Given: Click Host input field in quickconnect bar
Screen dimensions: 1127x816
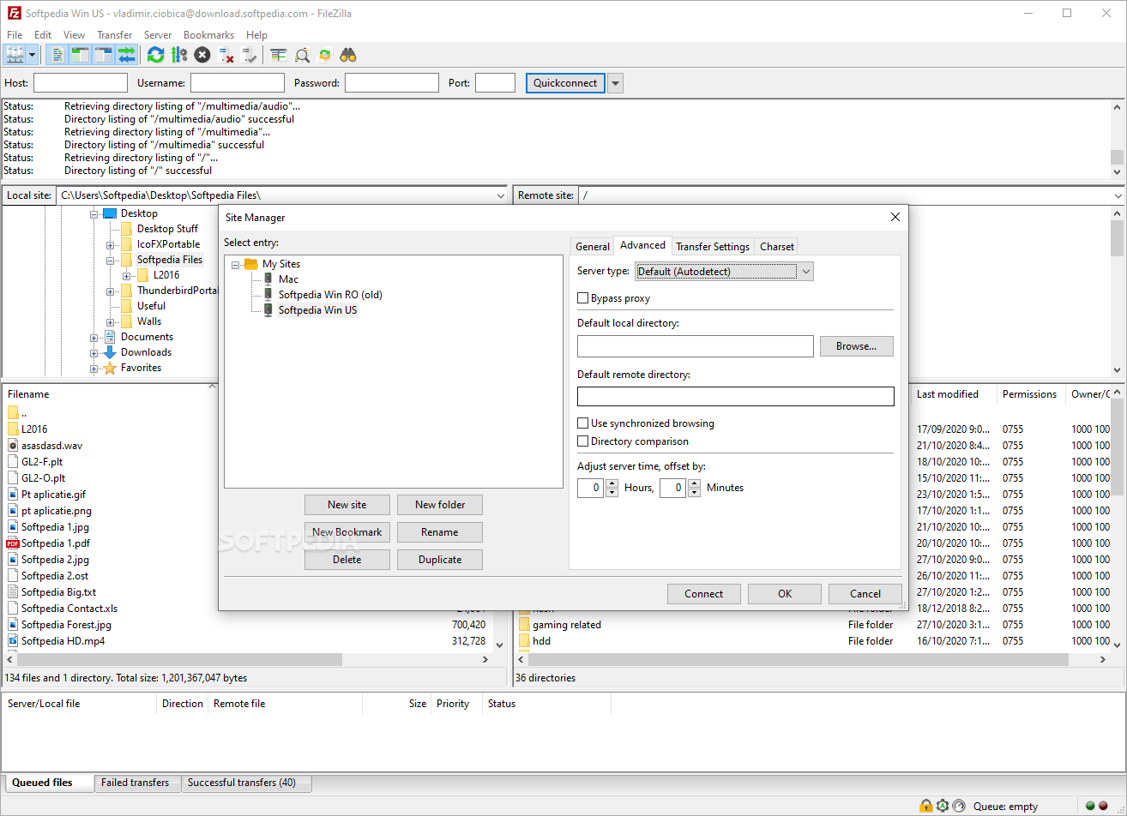Looking at the screenshot, I should (x=81, y=83).
